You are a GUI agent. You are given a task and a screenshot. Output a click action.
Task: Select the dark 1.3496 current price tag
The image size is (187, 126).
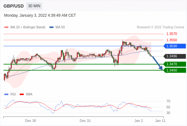pos(175,56)
